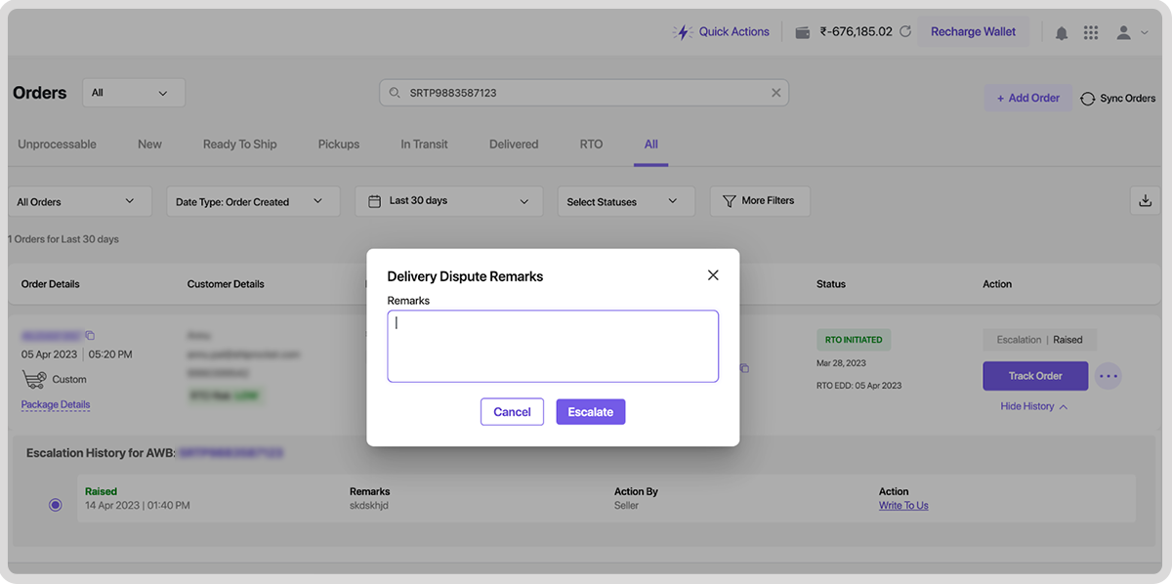Open the Package Details link
This screenshot has width=1172, height=584.
click(x=56, y=404)
